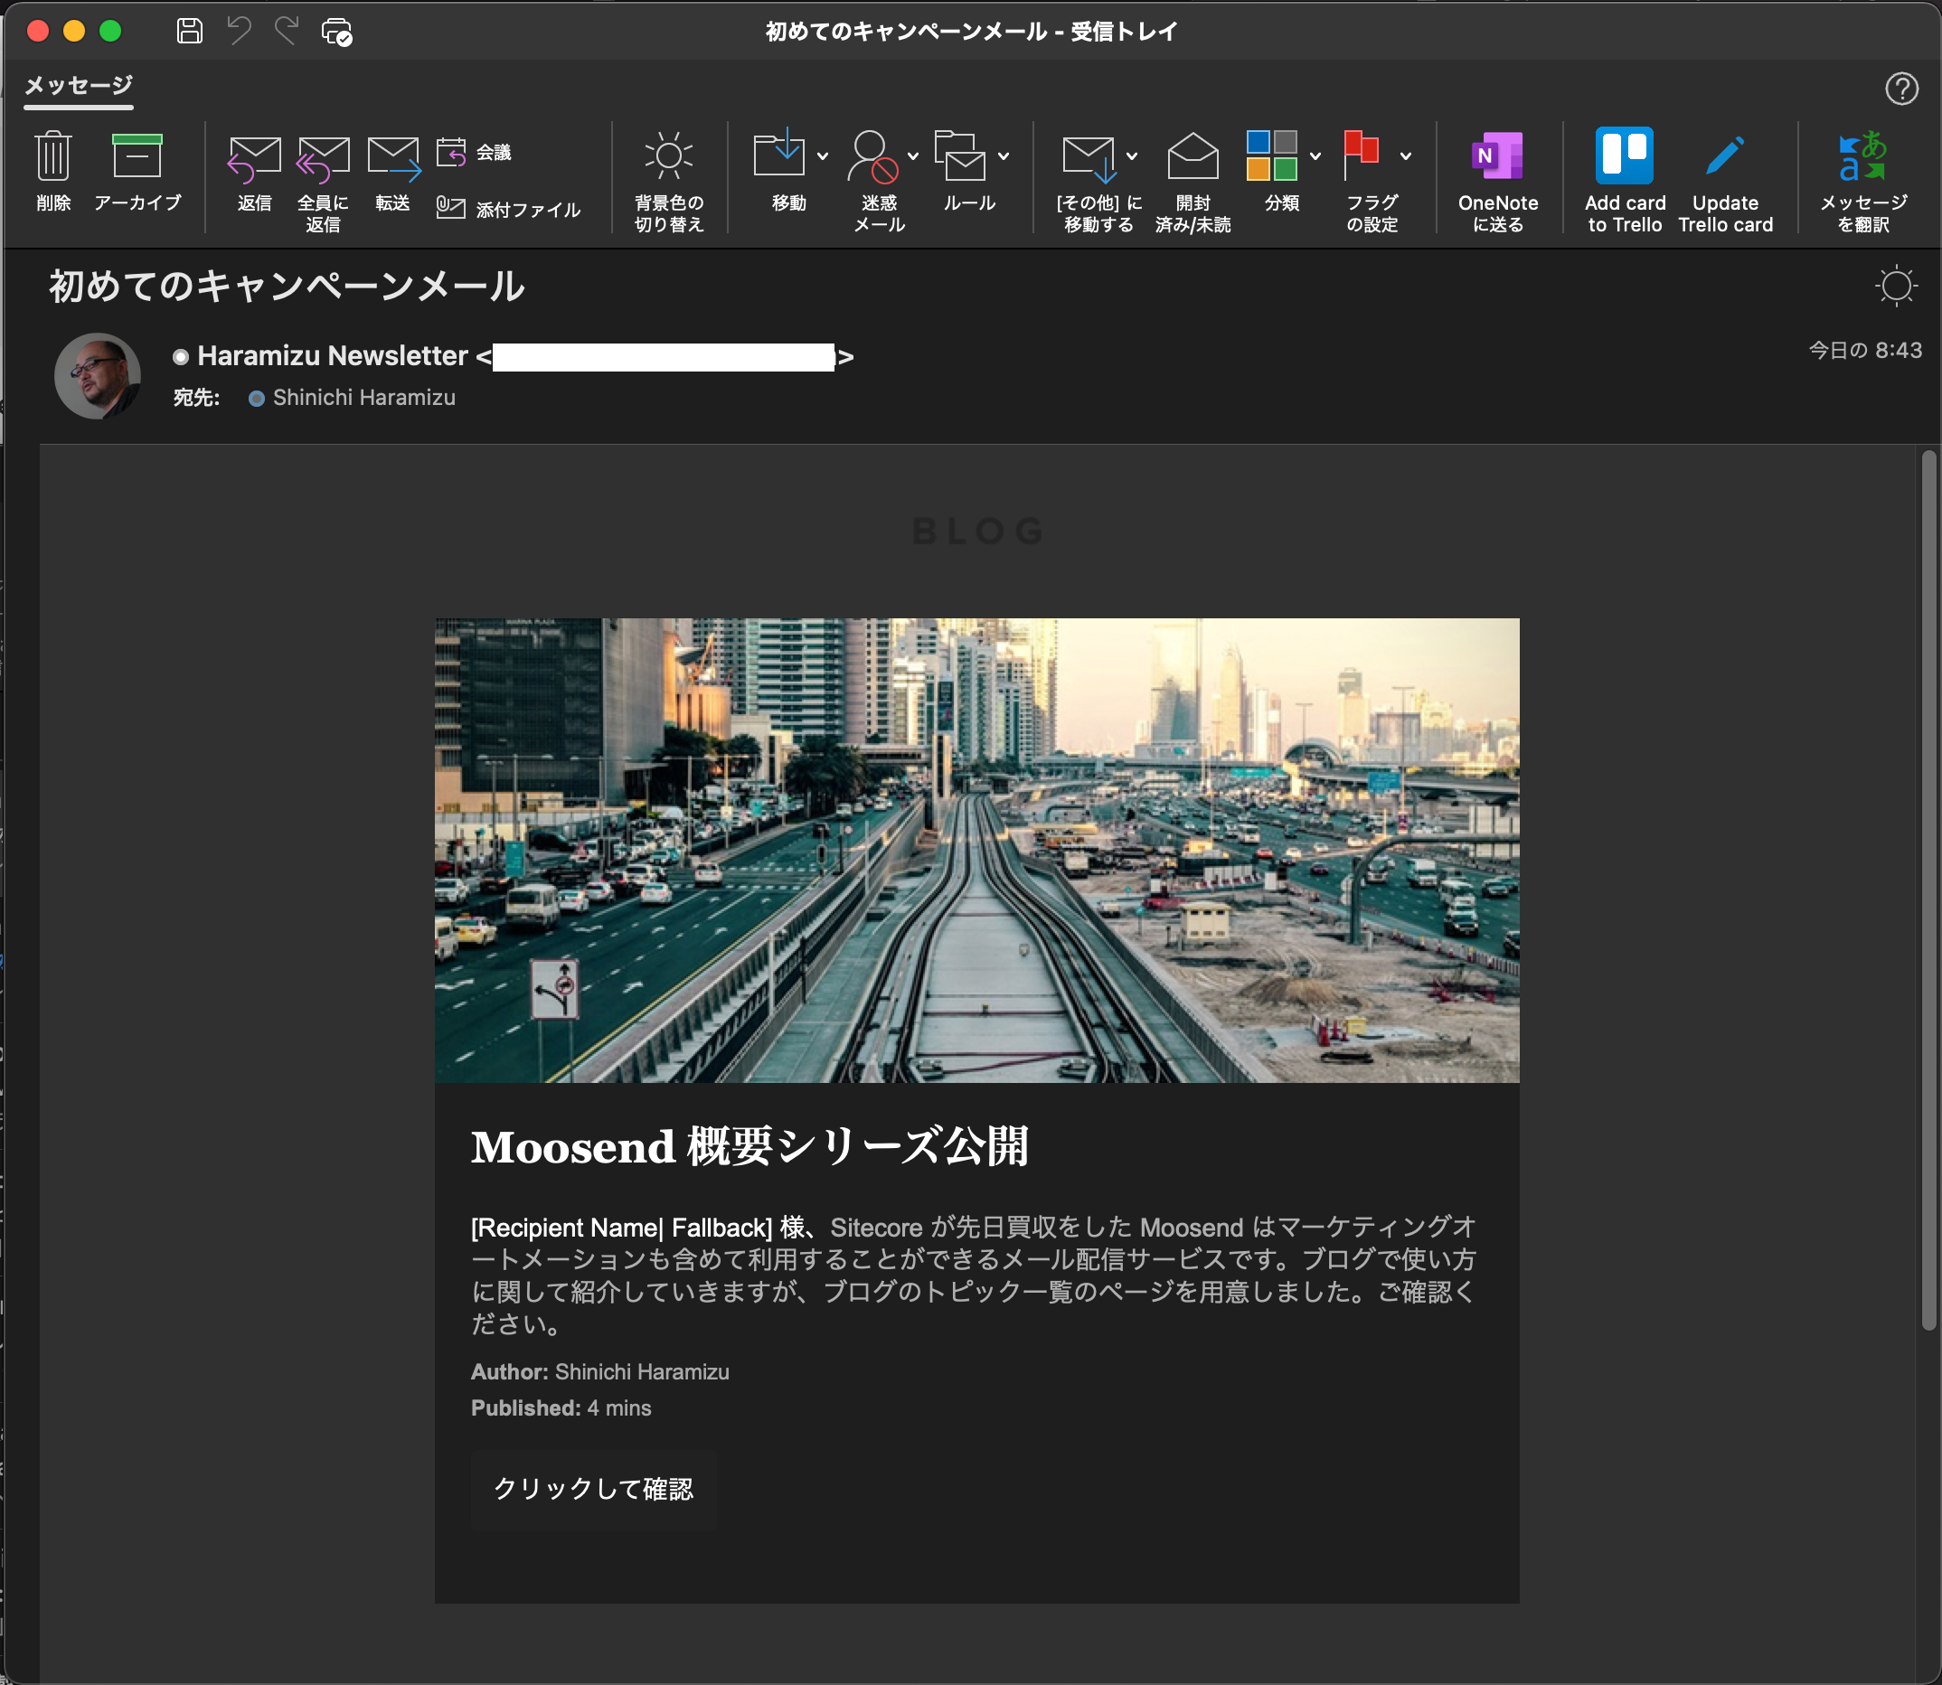The width and height of the screenshot is (1942, 1685).
Task: Click [その他]に移動する icon
Action: (1089, 158)
